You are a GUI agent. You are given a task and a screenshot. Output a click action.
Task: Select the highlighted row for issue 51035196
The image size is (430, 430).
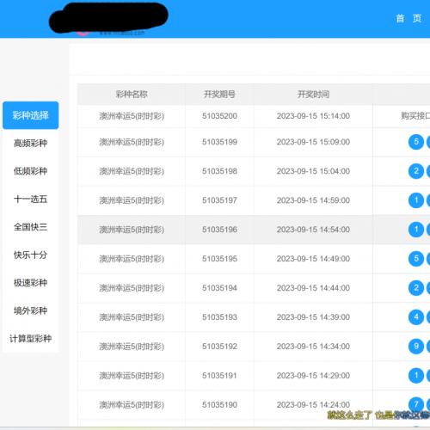(x=254, y=230)
